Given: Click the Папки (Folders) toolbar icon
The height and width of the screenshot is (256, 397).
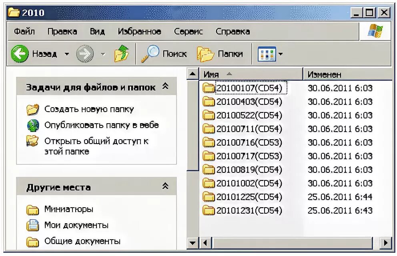Looking at the screenshot, I should point(205,53).
